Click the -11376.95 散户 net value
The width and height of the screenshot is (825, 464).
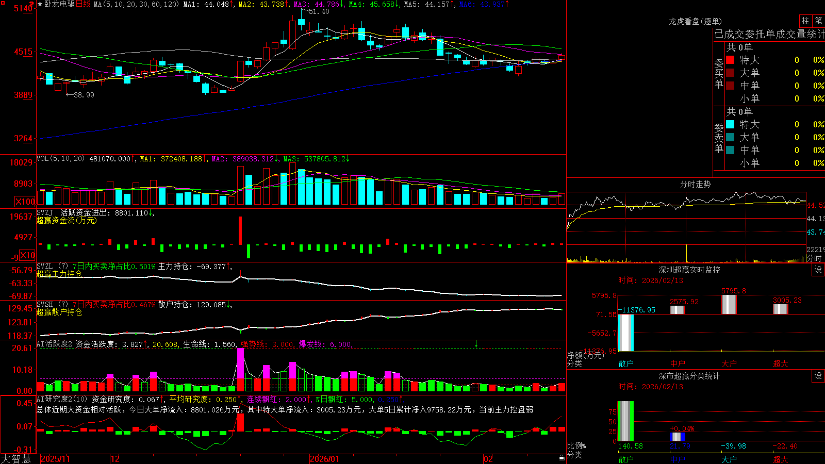[637, 310]
